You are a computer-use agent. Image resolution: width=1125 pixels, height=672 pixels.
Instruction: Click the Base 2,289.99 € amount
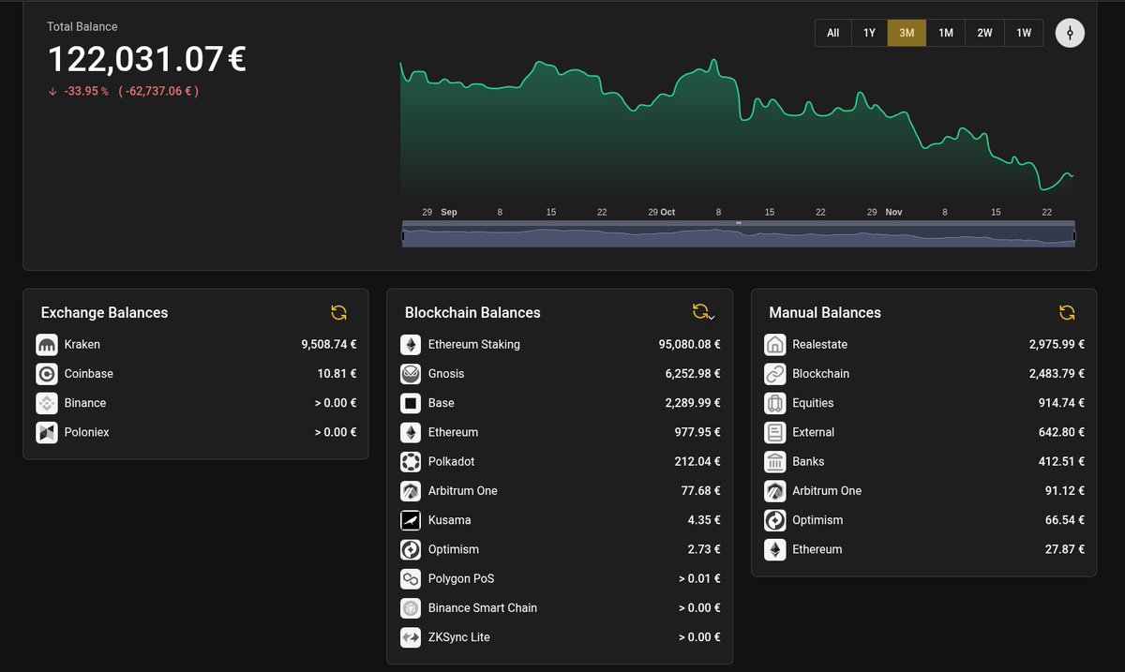click(694, 403)
